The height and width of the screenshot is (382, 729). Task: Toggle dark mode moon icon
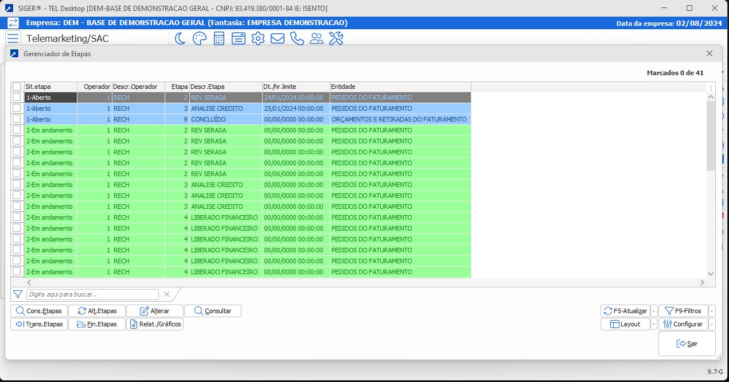[180, 38]
